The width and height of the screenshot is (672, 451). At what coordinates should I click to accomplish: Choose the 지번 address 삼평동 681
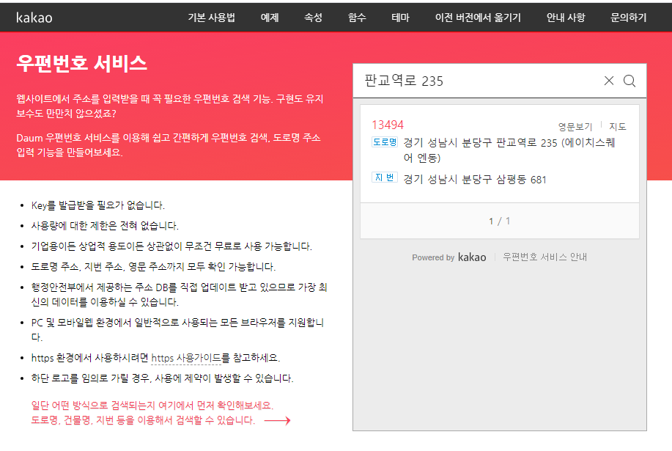click(x=475, y=179)
